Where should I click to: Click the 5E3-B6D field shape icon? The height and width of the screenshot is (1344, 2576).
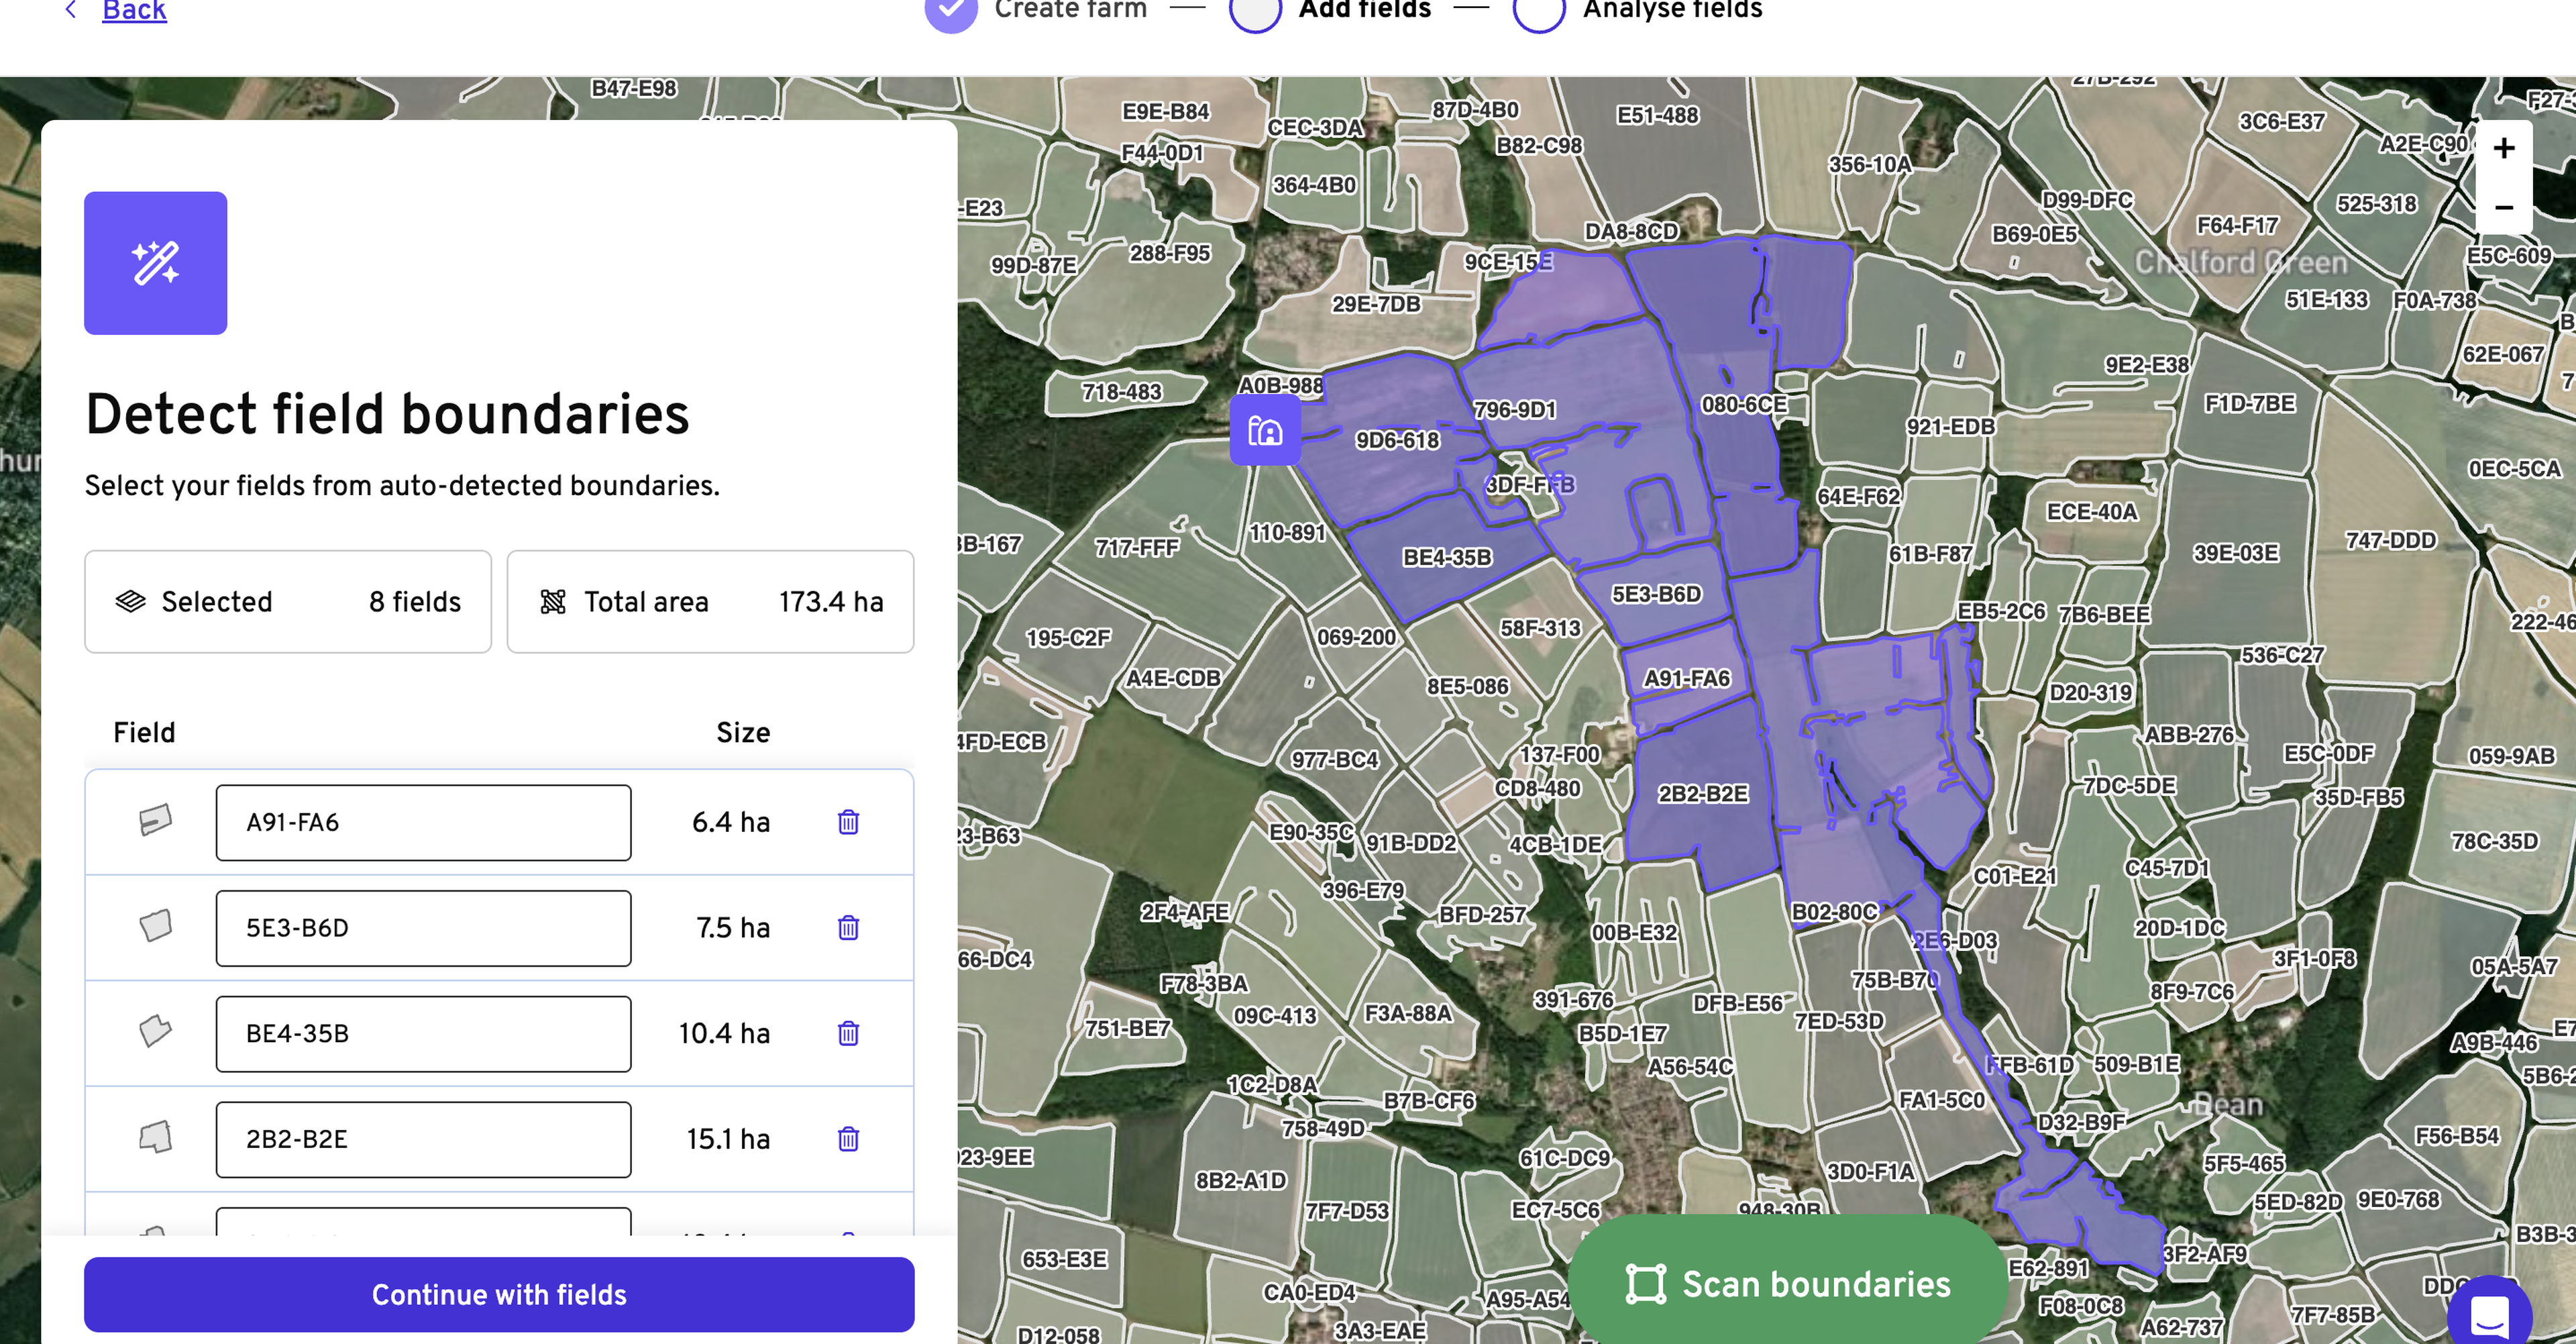[155, 926]
